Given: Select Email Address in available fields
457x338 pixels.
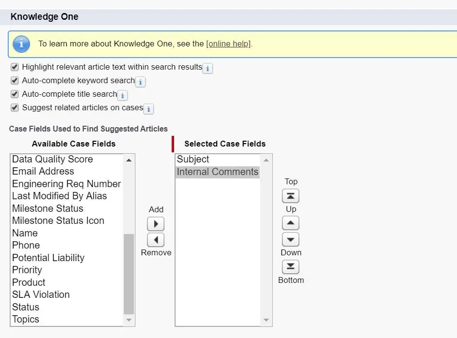Looking at the screenshot, I should (x=67, y=171).
